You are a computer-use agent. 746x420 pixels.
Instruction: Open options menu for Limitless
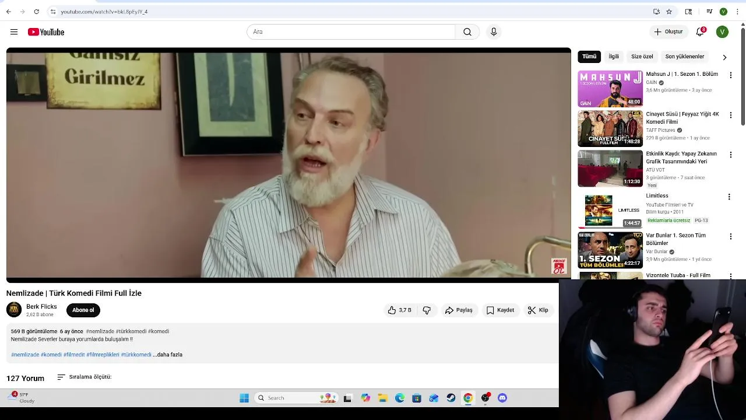click(x=729, y=197)
